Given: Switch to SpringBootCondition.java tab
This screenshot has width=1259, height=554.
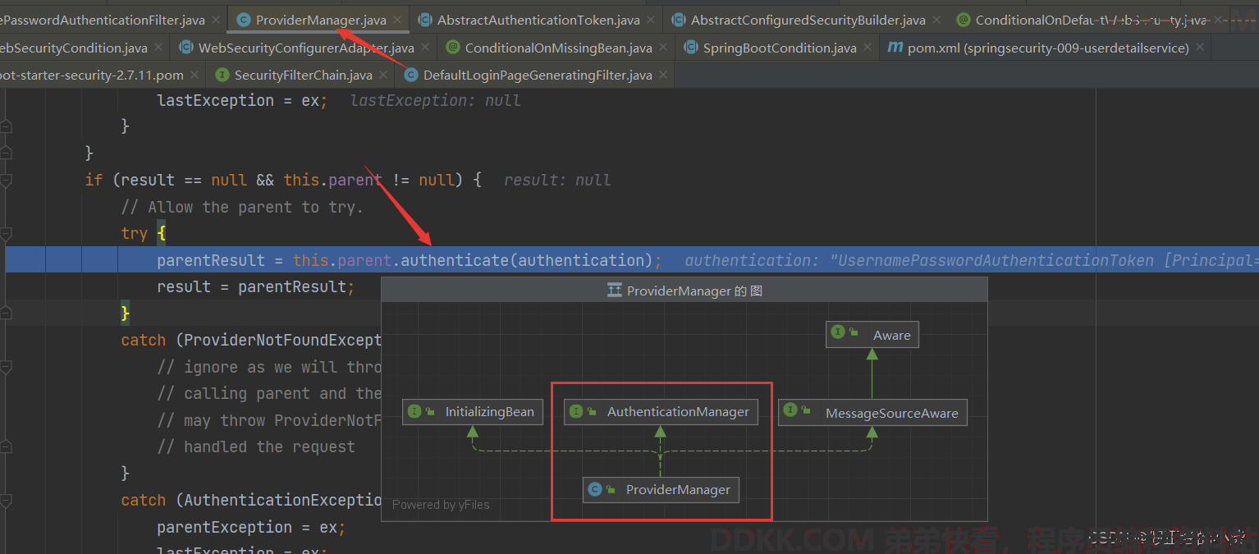Looking at the screenshot, I should coord(779,48).
